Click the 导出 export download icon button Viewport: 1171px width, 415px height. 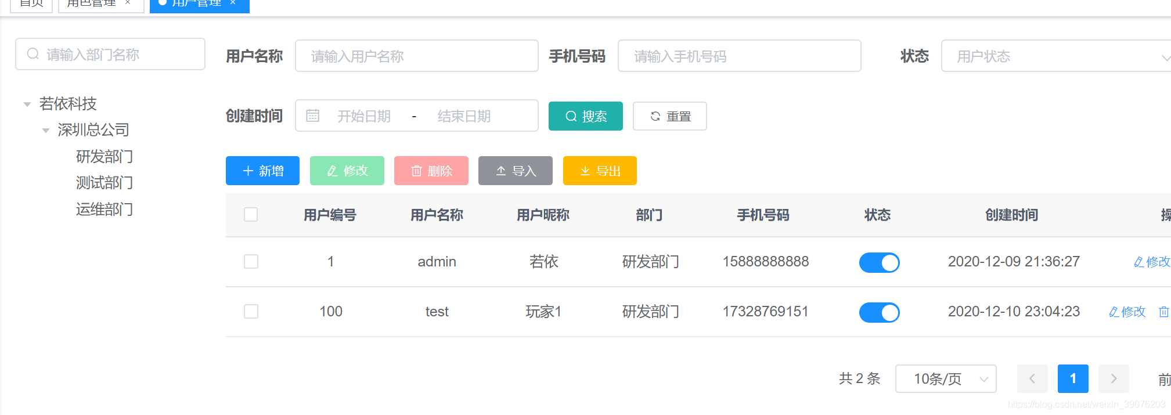(600, 171)
